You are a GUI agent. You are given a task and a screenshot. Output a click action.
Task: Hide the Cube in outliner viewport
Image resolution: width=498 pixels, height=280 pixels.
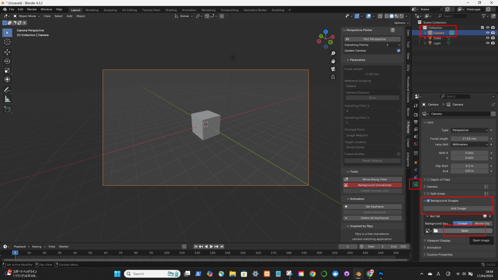487,38
